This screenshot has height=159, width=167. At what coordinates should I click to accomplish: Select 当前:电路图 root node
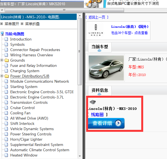point(14,34)
